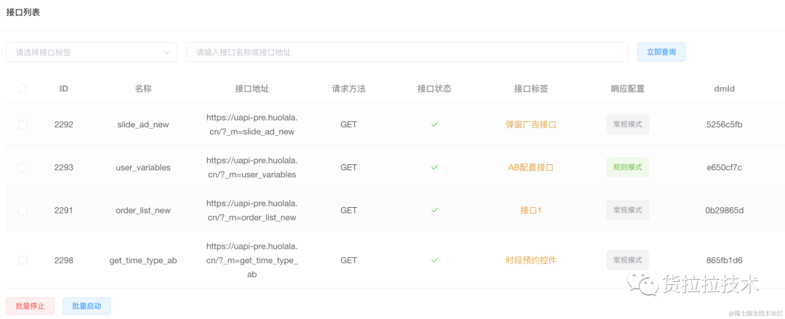Click the 接口地址 column header
Screen dimensions: 785x319
pyautogui.click(x=251, y=89)
